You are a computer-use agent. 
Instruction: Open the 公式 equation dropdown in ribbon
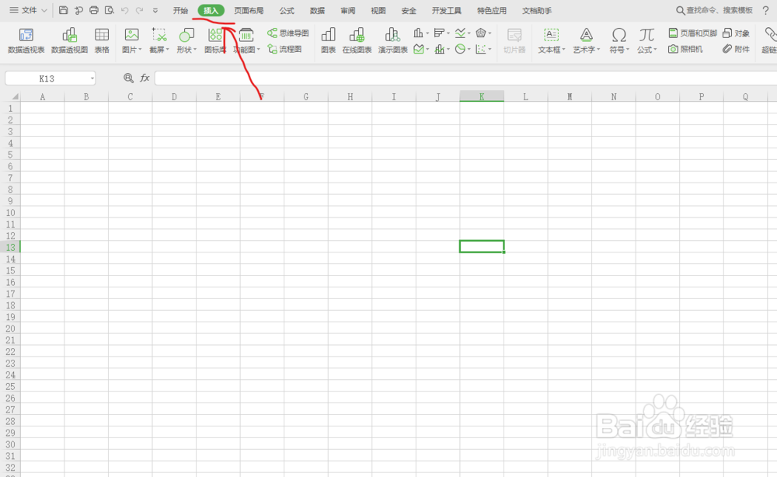point(646,40)
